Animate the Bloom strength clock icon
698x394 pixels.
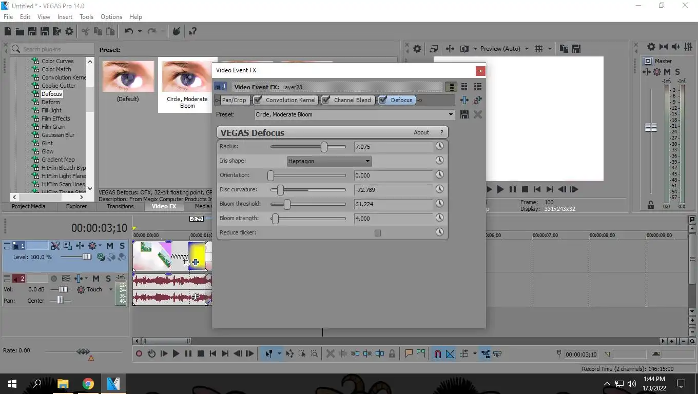click(x=439, y=218)
